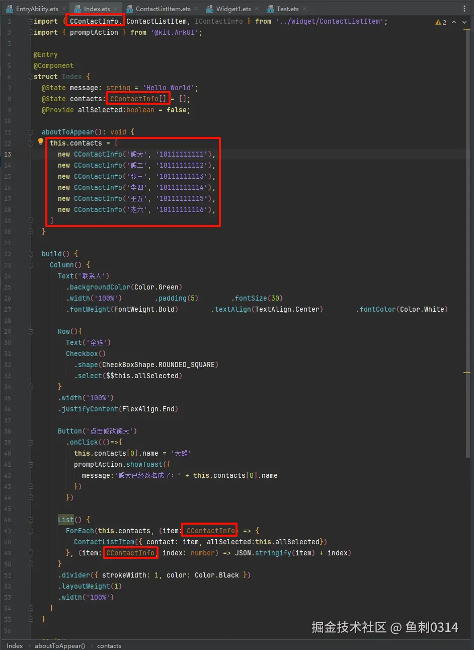Click Color.Black in the divider call
Image resolution: width=474 pixels, height=650 pixels.
pyautogui.click(x=217, y=575)
